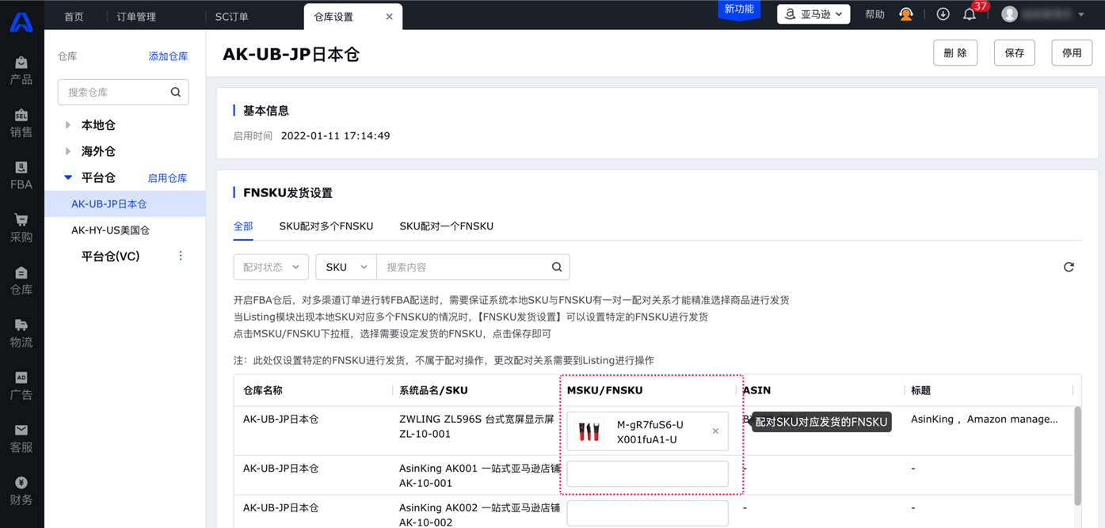This screenshot has height=528, width=1105.
Task: Switch to the SC订单 tab
Action: pyautogui.click(x=232, y=17)
